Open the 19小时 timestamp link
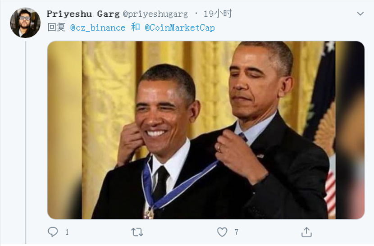374x246 pixels. tap(218, 14)
